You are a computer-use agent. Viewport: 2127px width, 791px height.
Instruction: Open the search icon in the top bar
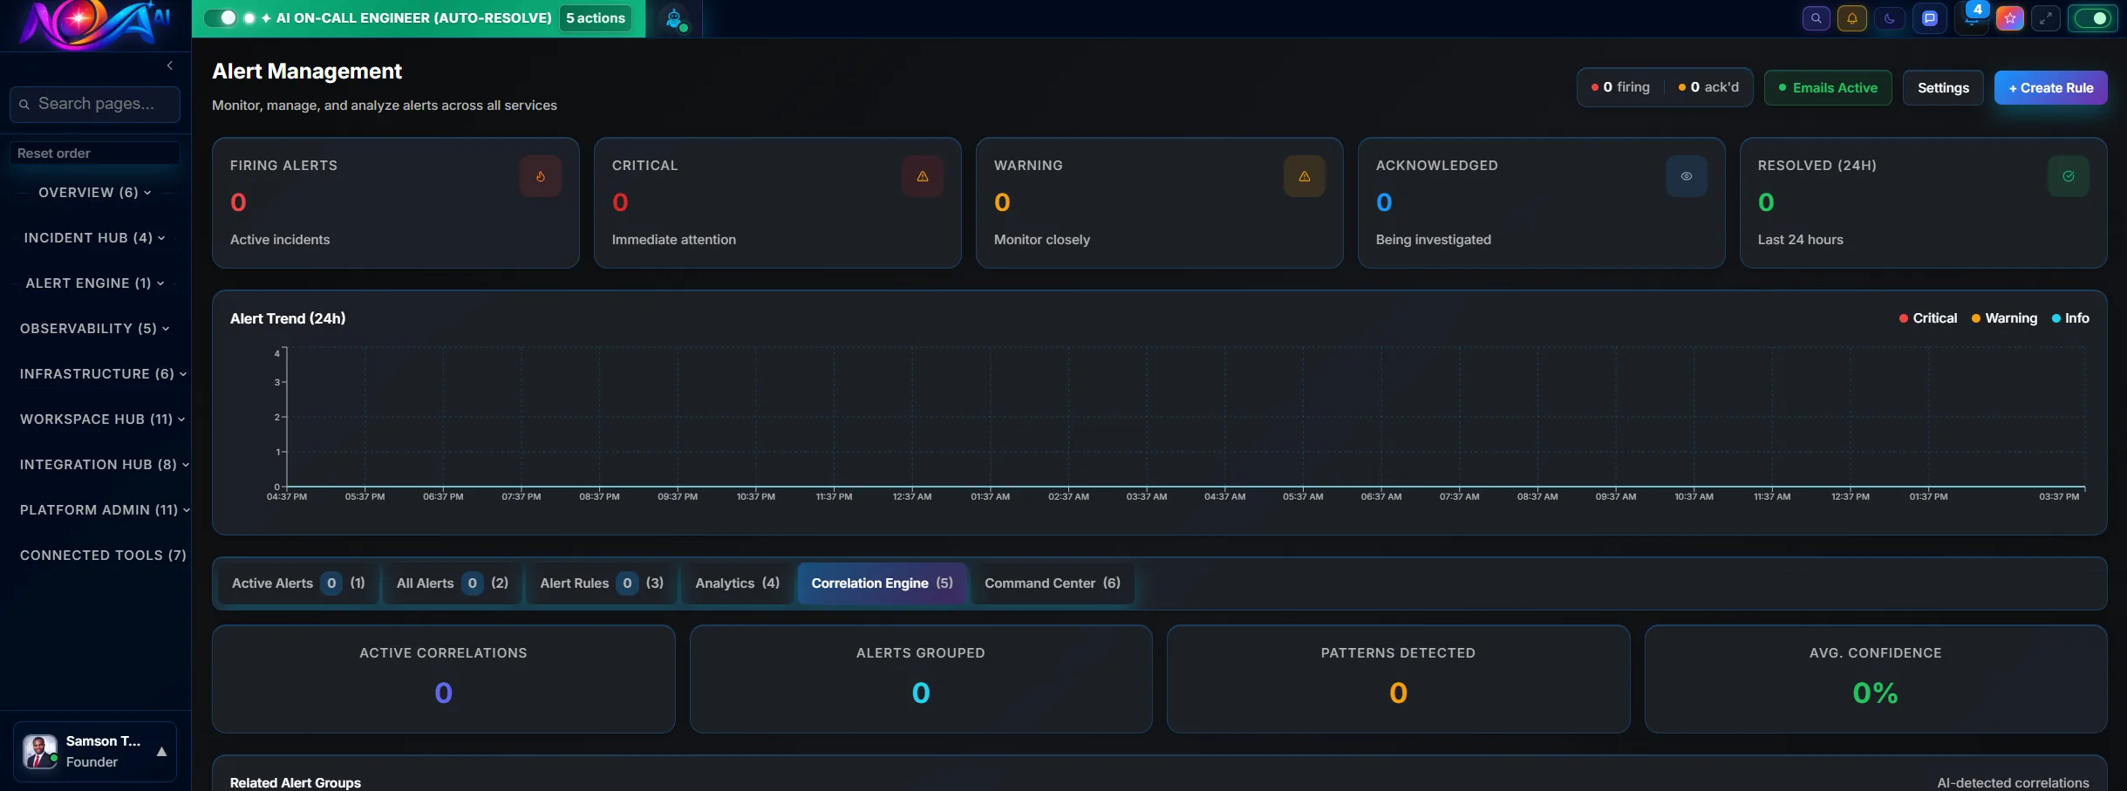click(1817, 18)
